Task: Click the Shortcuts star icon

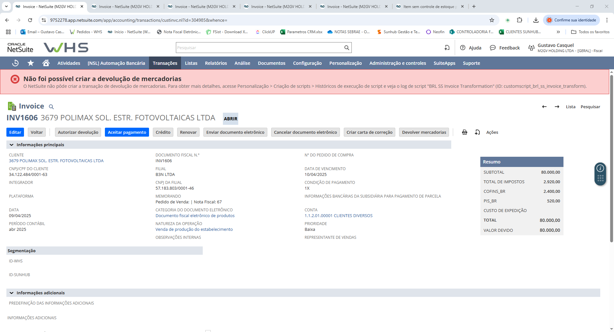Action: pos(31,63)
